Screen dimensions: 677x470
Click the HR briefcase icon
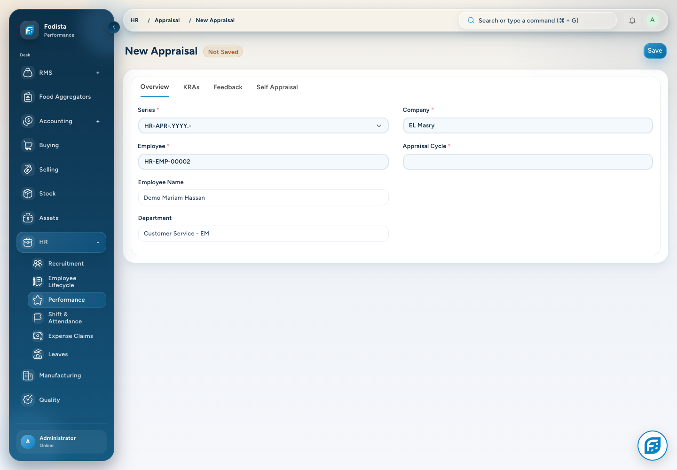(x=28, y=242)
